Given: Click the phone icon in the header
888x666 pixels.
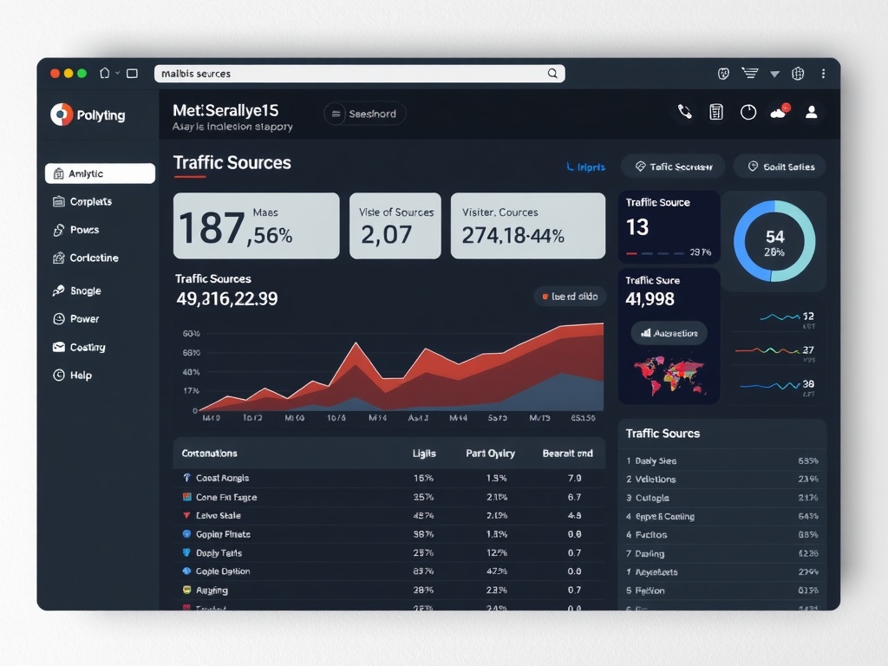Looking at the screenshot, I should click(x=684, y=112).
